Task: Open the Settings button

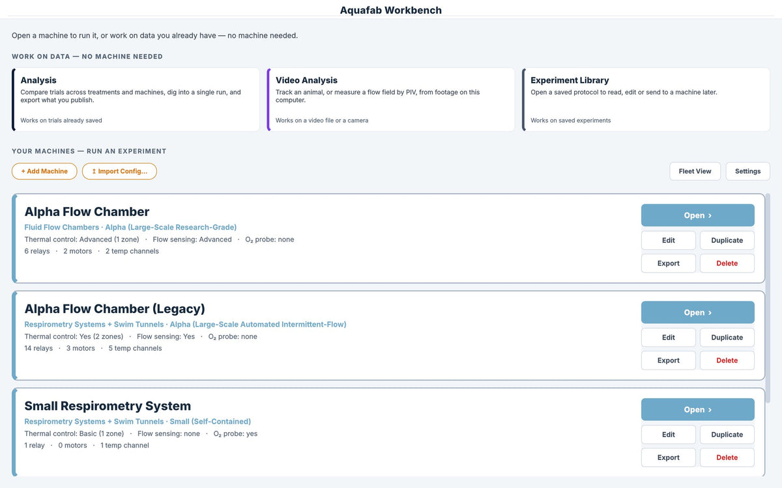Action: click(x=747, y=171)
